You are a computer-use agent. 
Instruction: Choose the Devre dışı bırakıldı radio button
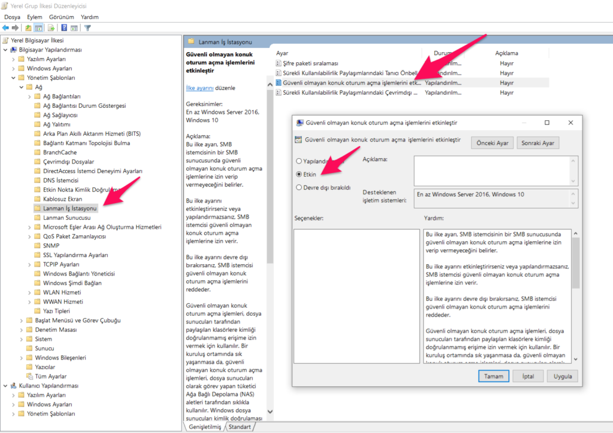[300, 187]
